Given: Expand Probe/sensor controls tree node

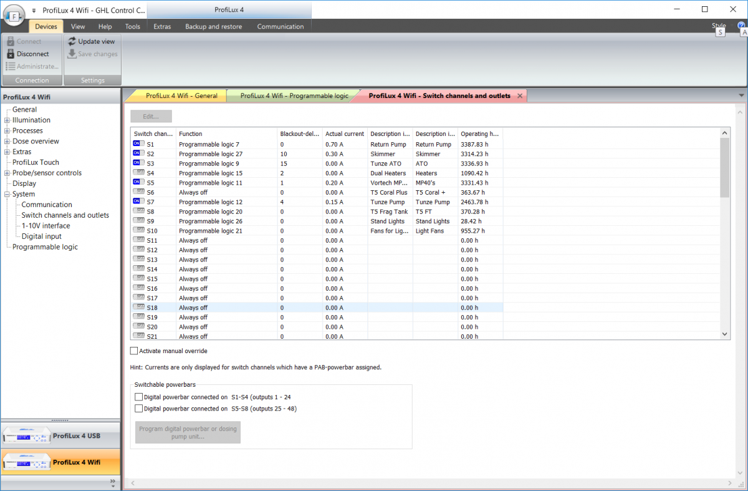Looking at the screenshot, I should [x=7, y=173].
